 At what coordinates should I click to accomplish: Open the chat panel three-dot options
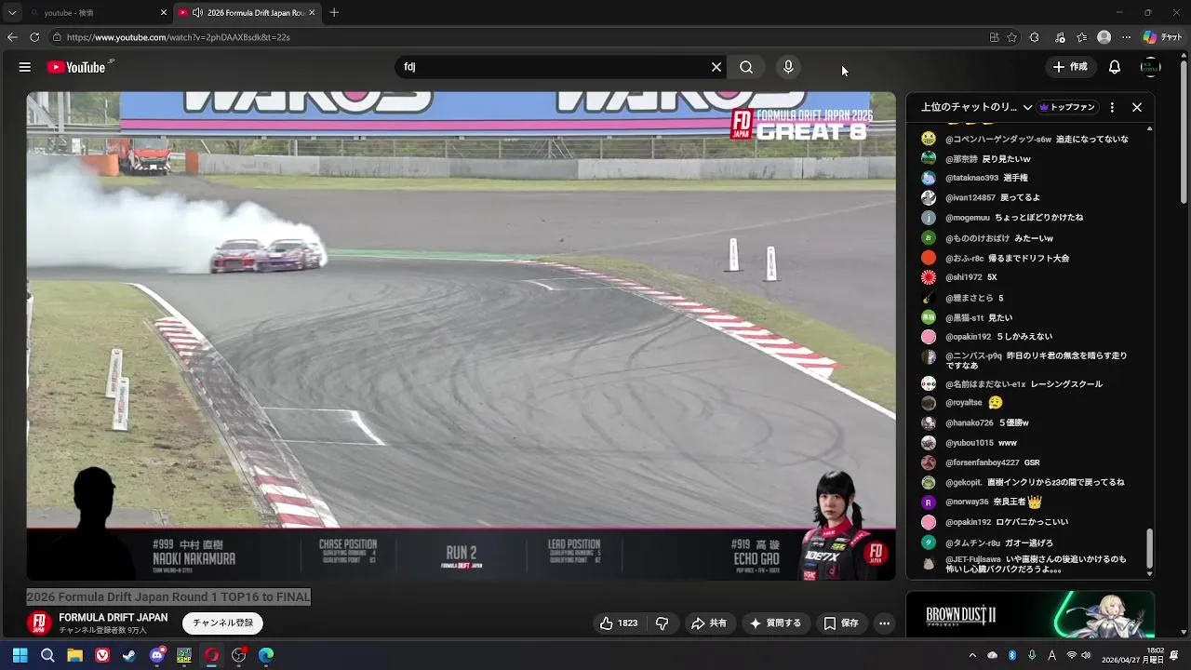pos(1112,107)
